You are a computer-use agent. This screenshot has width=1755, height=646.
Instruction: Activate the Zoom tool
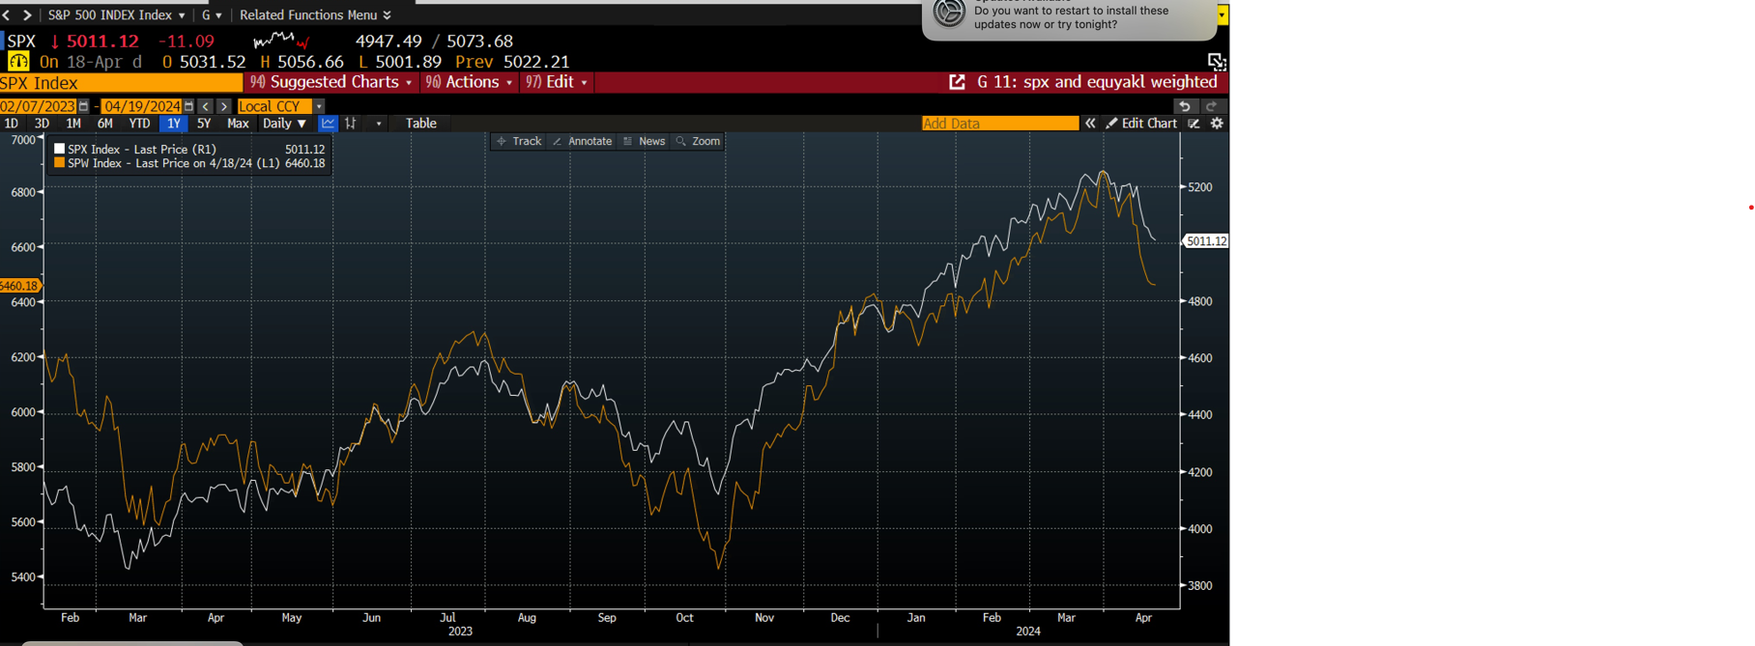tap(698, 141)
